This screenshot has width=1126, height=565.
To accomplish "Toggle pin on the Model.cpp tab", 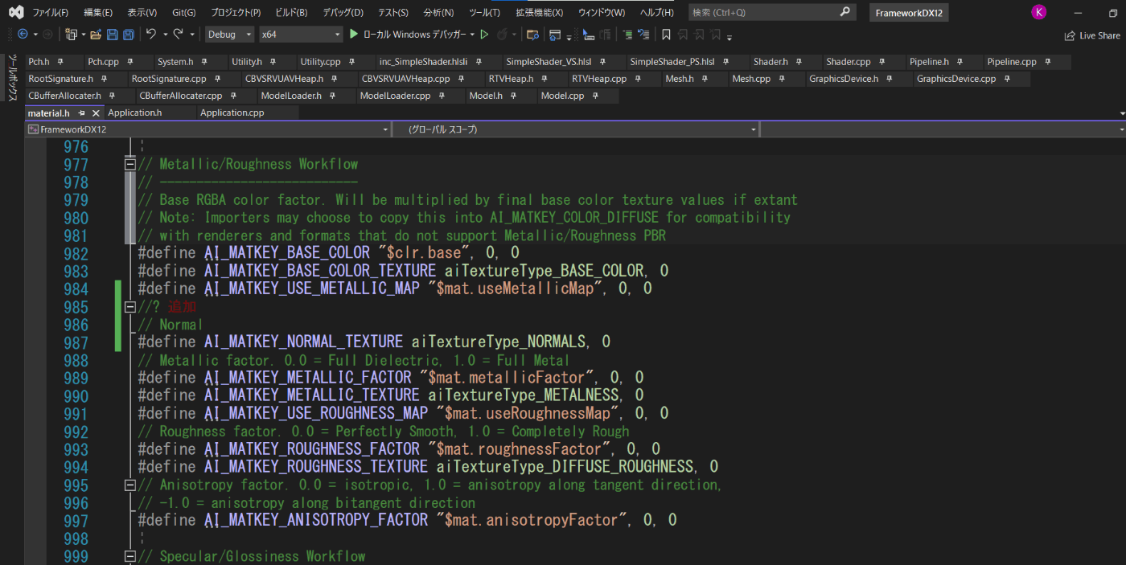I will pyautogui.click(x=595, y=96).
